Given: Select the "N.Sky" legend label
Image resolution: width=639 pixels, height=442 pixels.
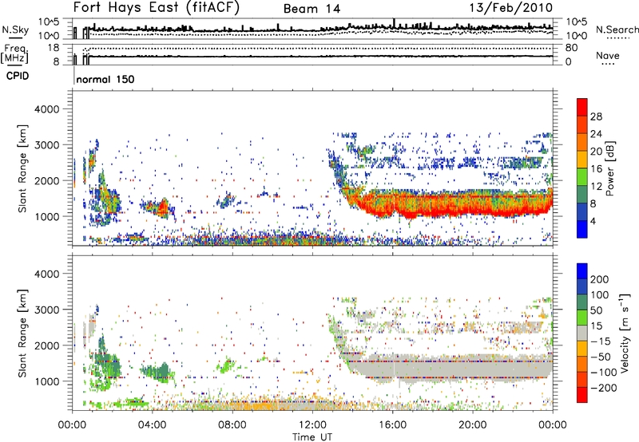Looking at the screenshot, I should (15, 30).
